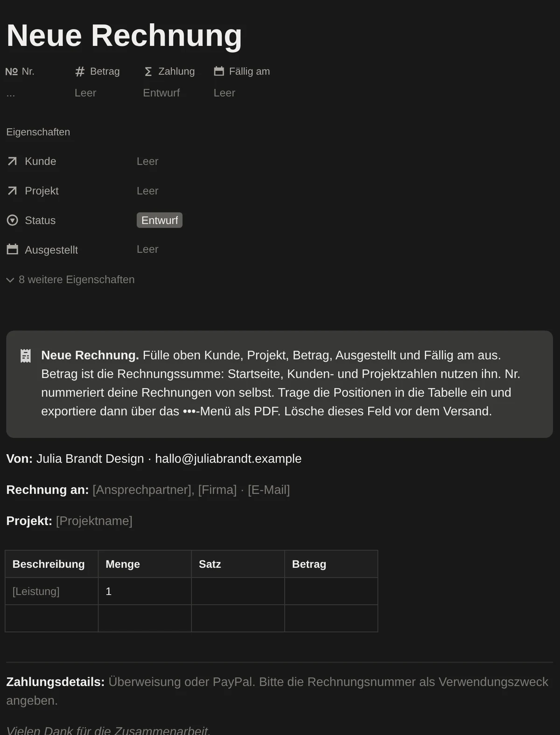Open the Entwurf status tag dropdown
This screenshot has height=735, width=560.
pyautogui.click(x=160, y=220)
